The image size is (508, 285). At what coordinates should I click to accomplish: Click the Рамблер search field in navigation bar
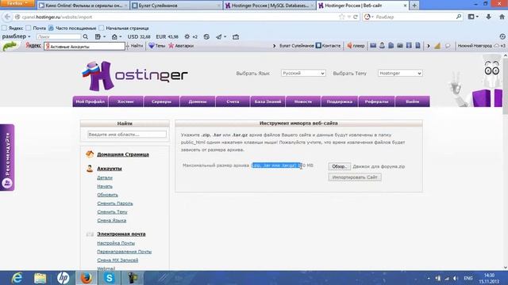click(414, 17)
